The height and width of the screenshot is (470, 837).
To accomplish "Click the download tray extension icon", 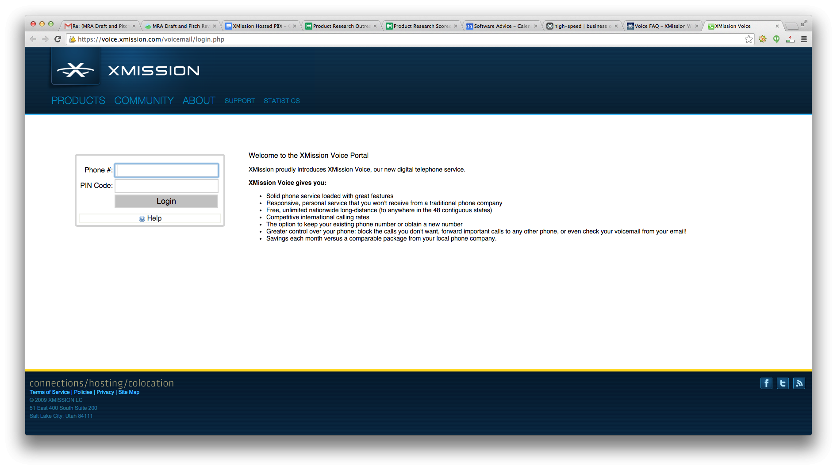I will pyautogui.click(x=790, y=39).
